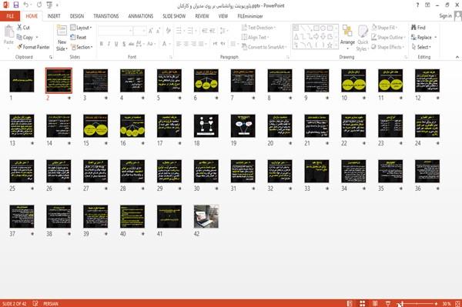Image resolution: width=462 pixels, height=307 pixels.
Task: Open the Section dropdown
Action: (82, 47)
